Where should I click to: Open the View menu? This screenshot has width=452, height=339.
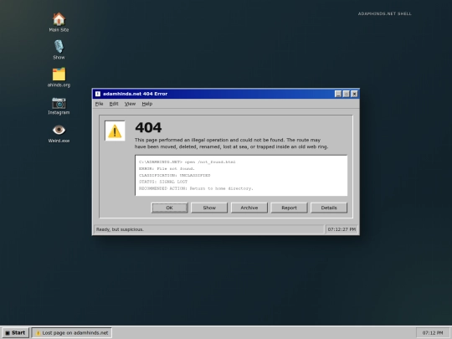[x=130, y=104]
